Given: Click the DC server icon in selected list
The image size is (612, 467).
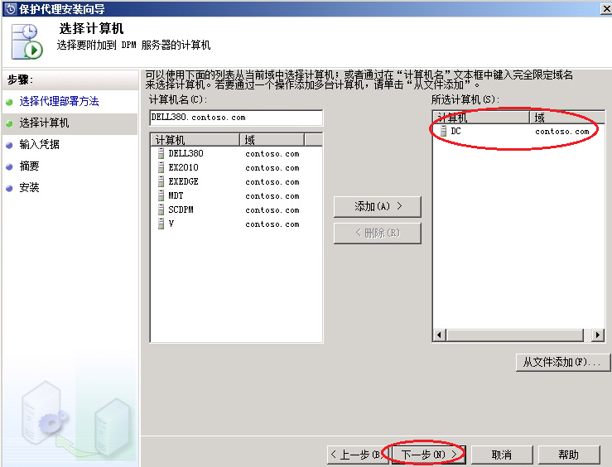Looking at the screenshot, I should (x=443, y=131).
